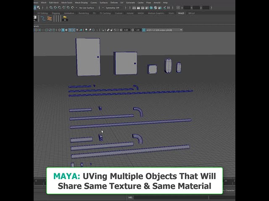Screen dimensions: 269x201
Task: Click the input box mode icon before X field
Action: point(178,8)
